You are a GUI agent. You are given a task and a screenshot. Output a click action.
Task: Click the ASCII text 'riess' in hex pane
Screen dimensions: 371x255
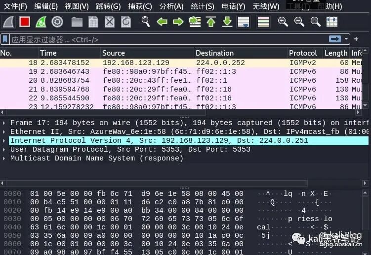[x=308, y=219]
